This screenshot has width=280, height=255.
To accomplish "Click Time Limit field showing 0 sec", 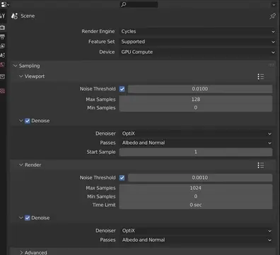I will (196, 205).
